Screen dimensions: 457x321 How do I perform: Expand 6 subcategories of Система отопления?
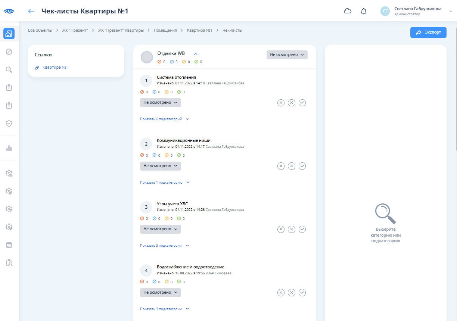coord(164,119)
